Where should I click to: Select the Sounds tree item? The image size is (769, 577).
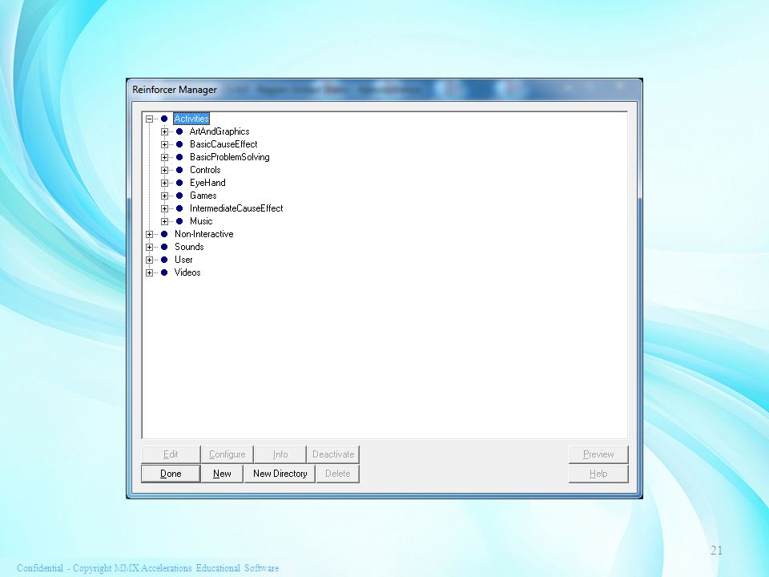(x=189, y=247)
